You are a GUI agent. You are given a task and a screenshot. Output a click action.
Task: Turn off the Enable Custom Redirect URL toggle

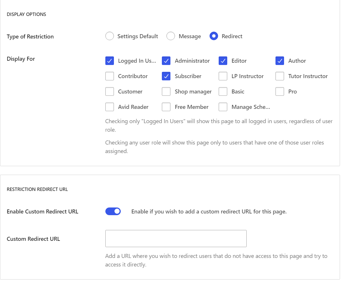point(113,211)
